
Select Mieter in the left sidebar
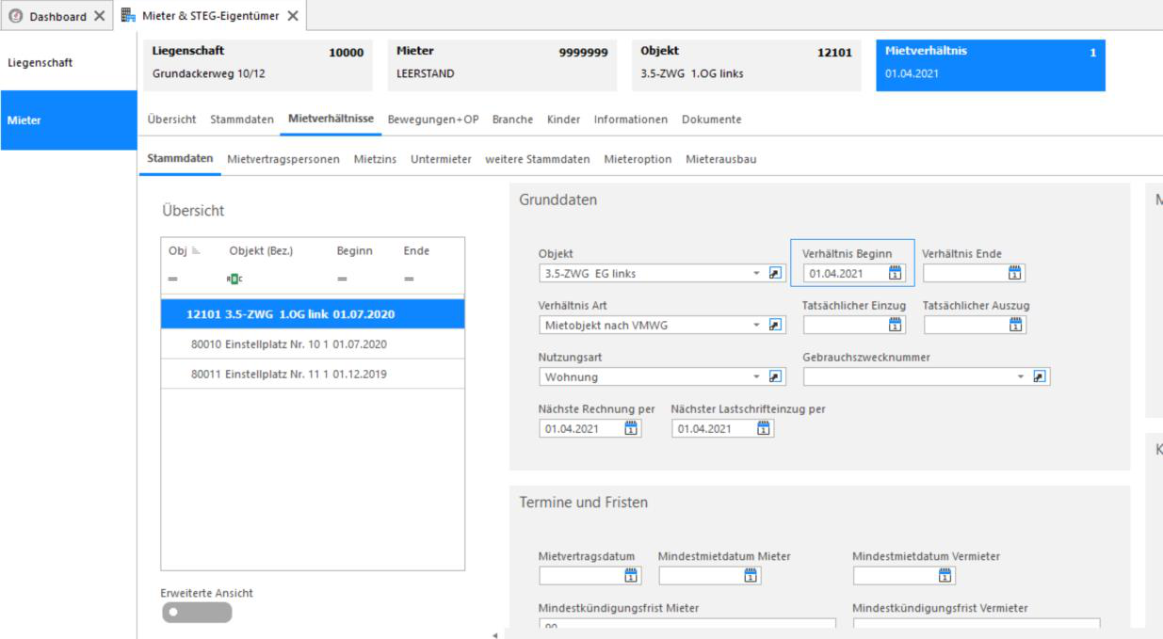pos(69,120)
